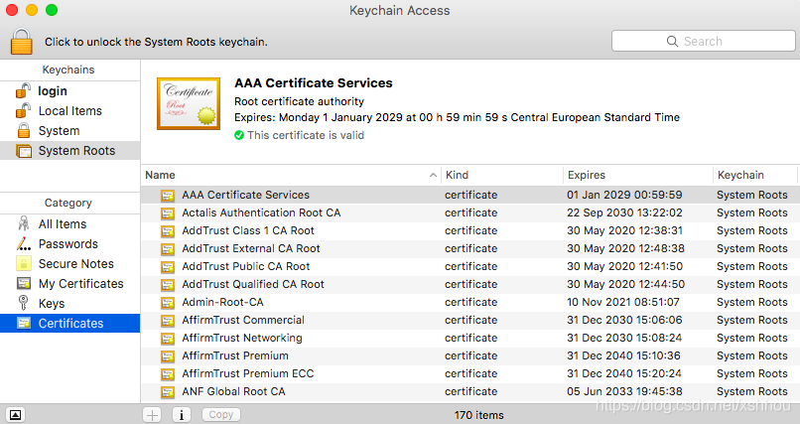800x424 pixels.
Task: Select the Admin-Root-CA certificate
Action: pyautogui.click(x=469, y=302)
